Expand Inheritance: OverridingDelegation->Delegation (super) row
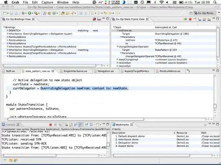The height and width of the screenshot is (165, 221). point(8,34)
